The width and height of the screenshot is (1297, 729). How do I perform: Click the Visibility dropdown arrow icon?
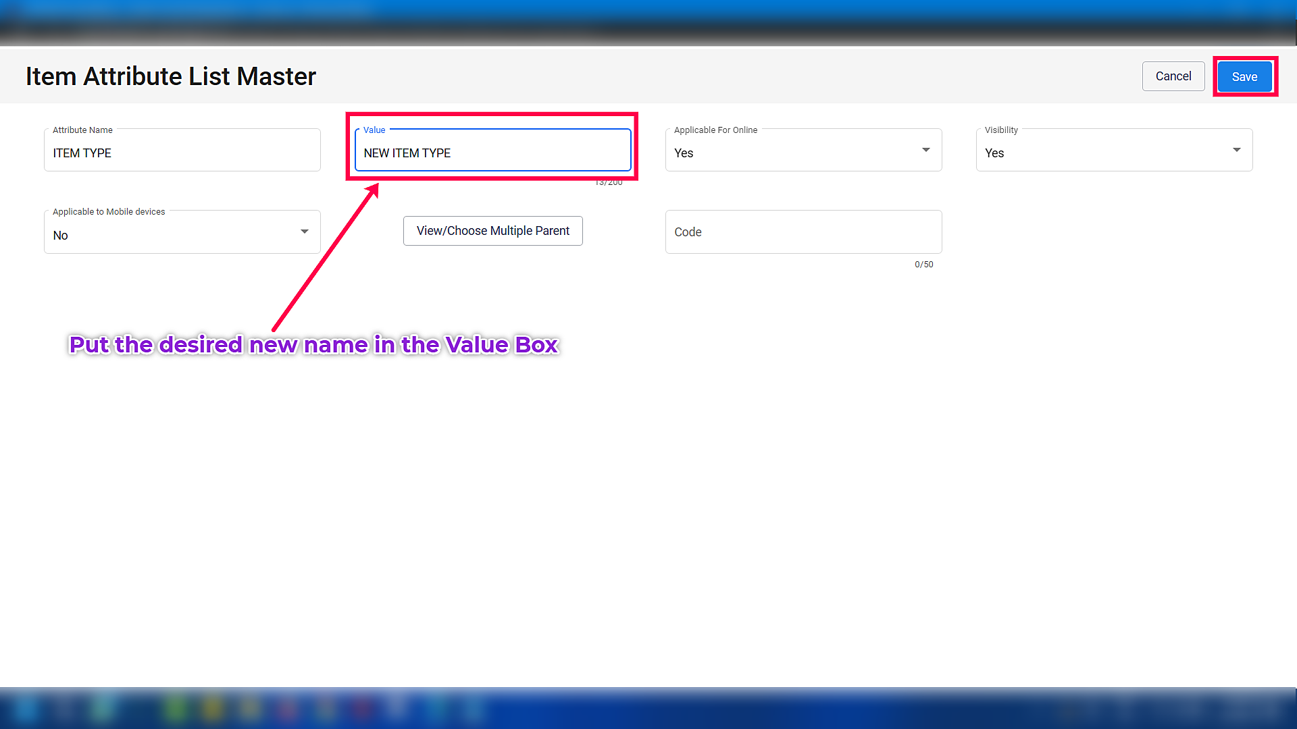[x=1236, y=150]
